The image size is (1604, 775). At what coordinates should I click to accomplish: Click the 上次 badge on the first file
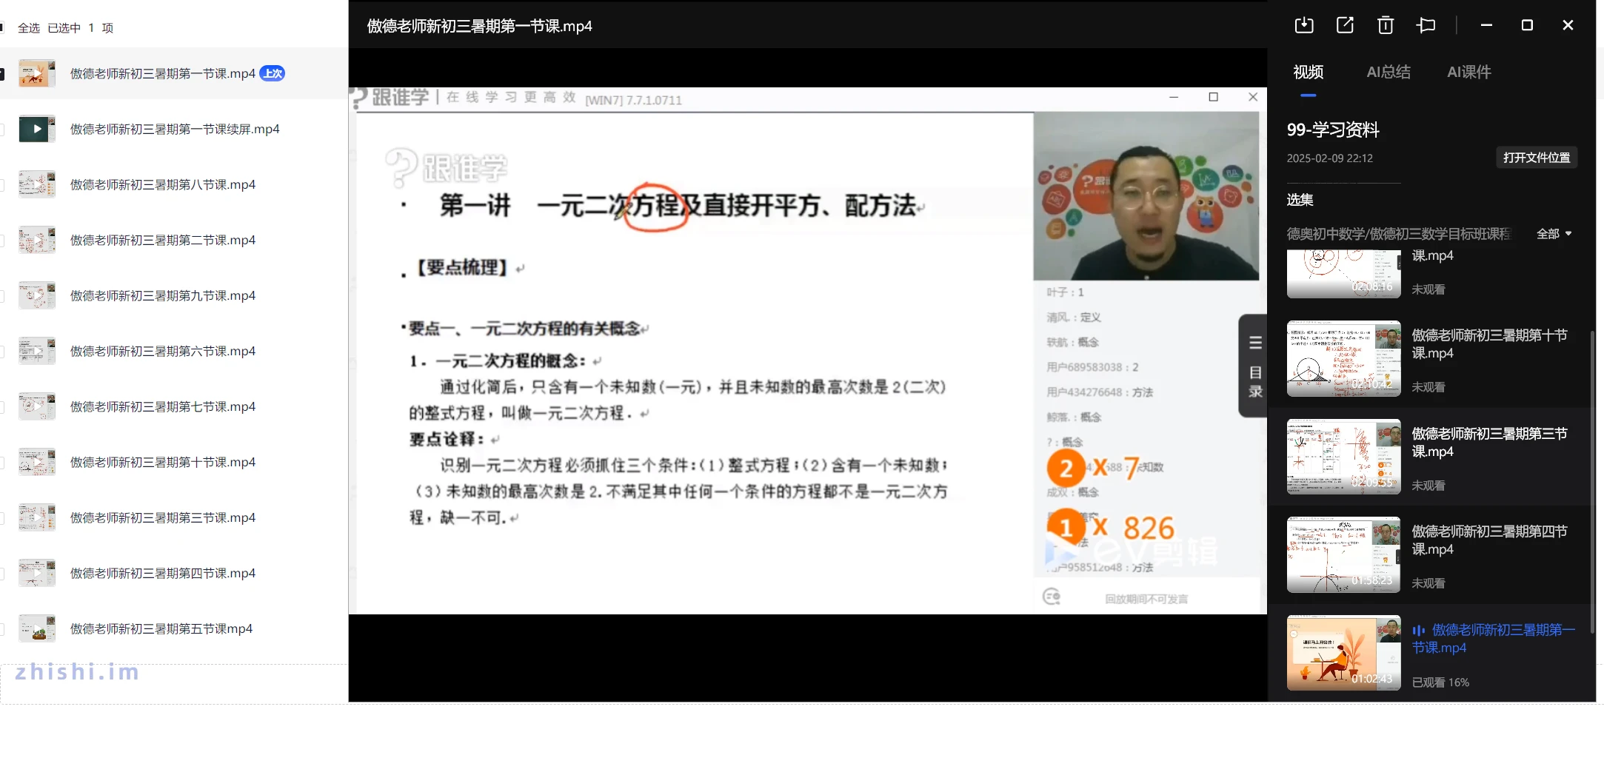273,73
